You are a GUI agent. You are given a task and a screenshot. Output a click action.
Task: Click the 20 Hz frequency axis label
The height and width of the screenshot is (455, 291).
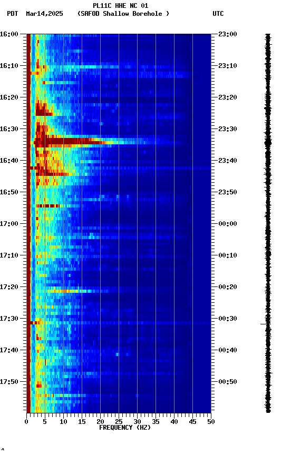[x=100, y=422]
